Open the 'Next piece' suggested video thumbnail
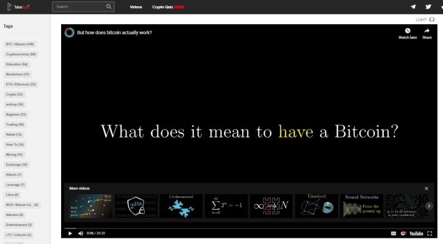 90,205
